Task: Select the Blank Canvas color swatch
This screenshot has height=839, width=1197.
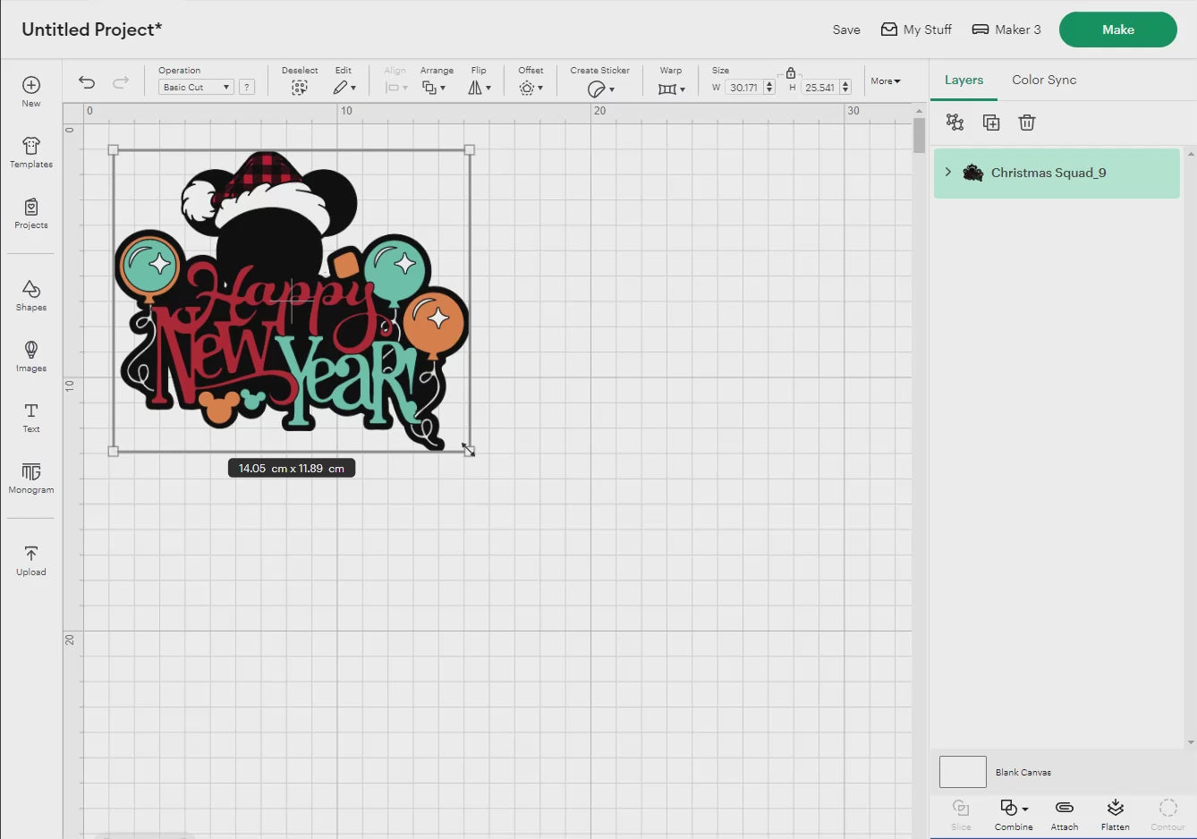Action: coord(963,772)
